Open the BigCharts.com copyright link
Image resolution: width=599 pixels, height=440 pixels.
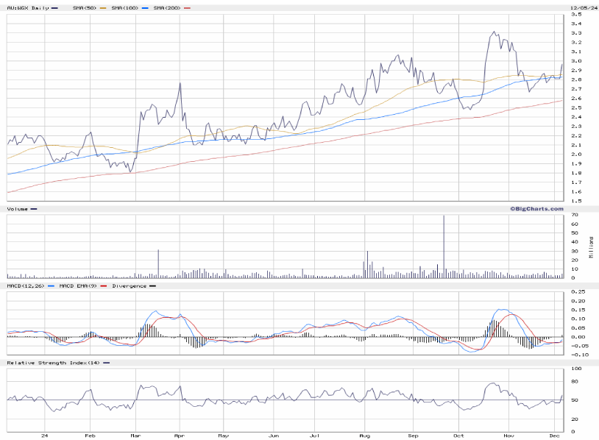click(x=536, y=209)
